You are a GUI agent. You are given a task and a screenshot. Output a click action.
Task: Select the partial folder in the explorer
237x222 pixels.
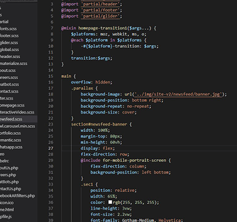[x=4, y=22]
